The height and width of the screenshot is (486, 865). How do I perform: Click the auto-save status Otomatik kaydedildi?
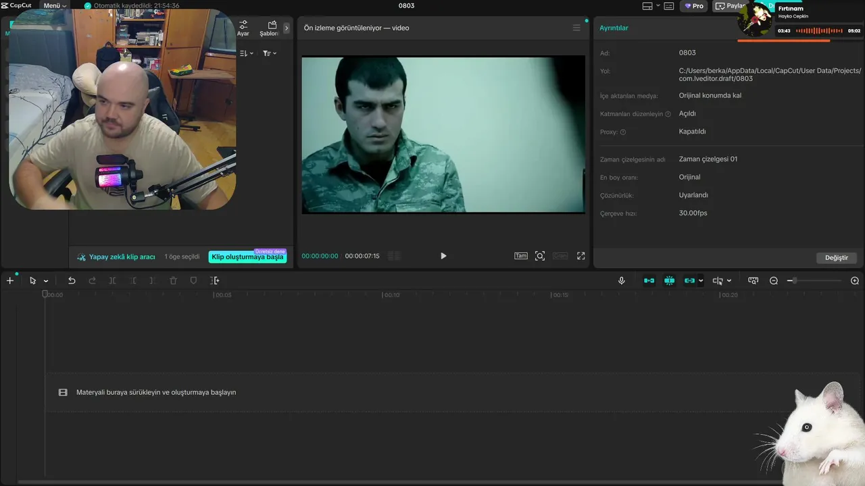click(132, 5)
